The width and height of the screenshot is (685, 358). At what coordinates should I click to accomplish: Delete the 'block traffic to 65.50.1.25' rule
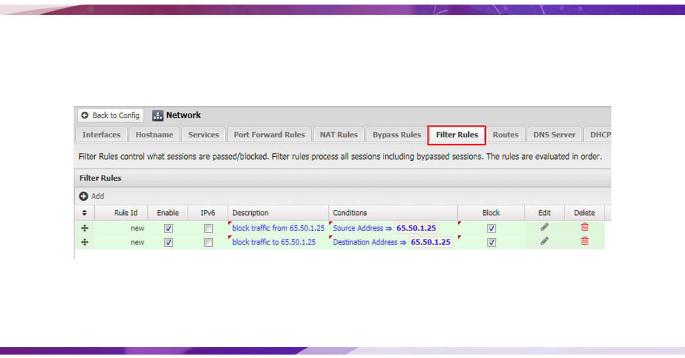(585, 241)
